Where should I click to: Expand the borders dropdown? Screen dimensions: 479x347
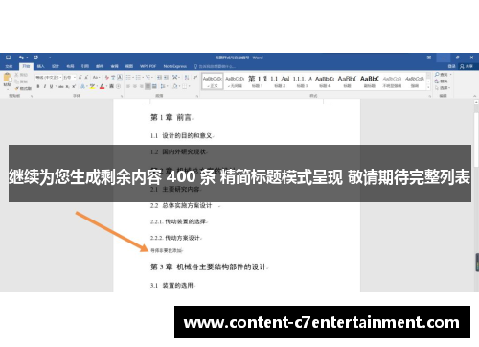[x=189, y=86]
